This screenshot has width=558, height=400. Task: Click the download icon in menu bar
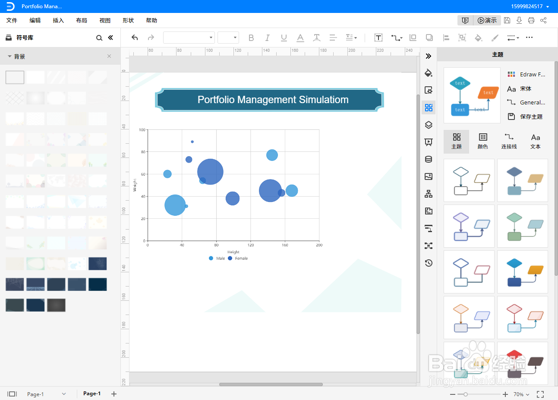[519, 20]
